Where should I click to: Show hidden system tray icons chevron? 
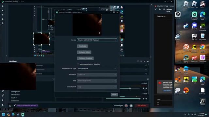(185, 114)
